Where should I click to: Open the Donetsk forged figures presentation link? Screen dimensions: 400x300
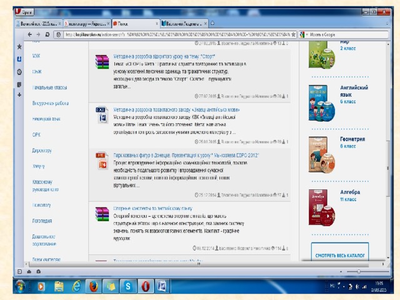click(x=186, y=156)
